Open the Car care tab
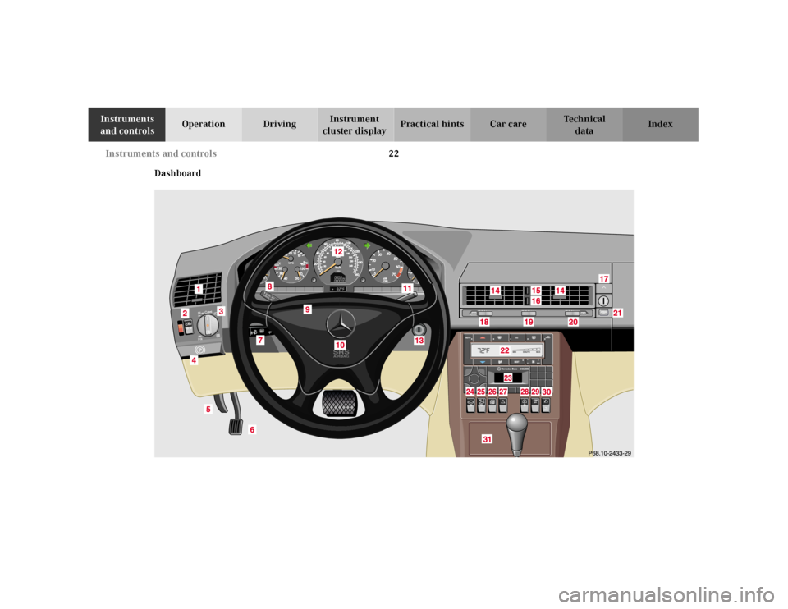Image resolution: width=788 pixels, height=609 pixels. pos(508,124)
